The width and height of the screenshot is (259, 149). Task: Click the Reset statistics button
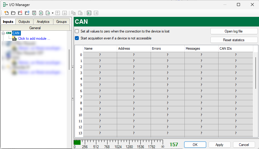[x=234, y=40]
